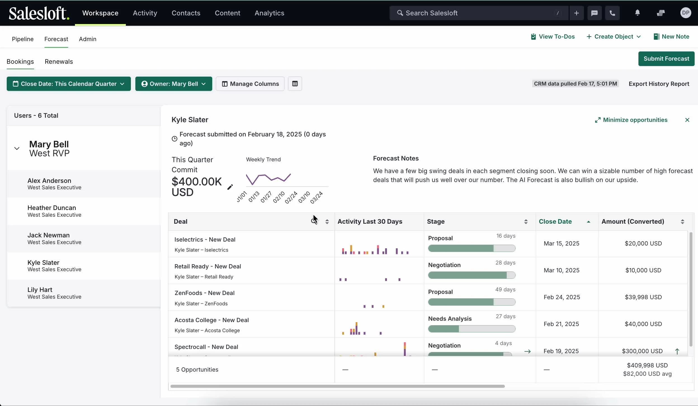The width and height of the screenshot is (698, 406).
Task: Click CRM data pulled timestamp
Action: pyautogui.click(x=575, y=84)
